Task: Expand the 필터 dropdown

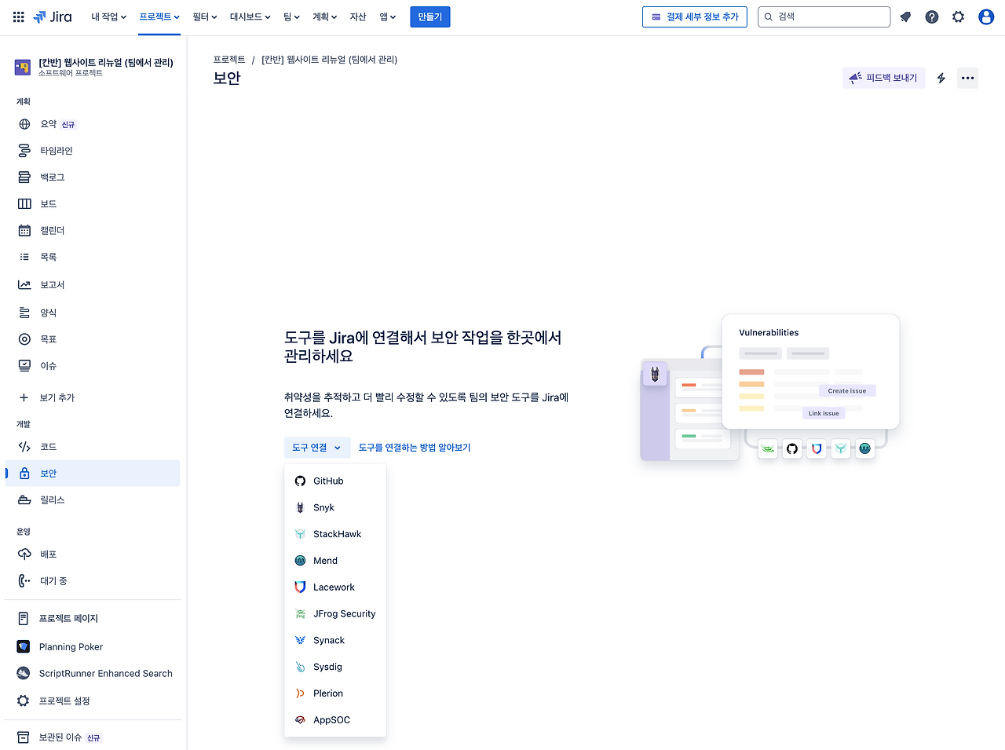Action: pyautogui.click(x=205, y=16)
